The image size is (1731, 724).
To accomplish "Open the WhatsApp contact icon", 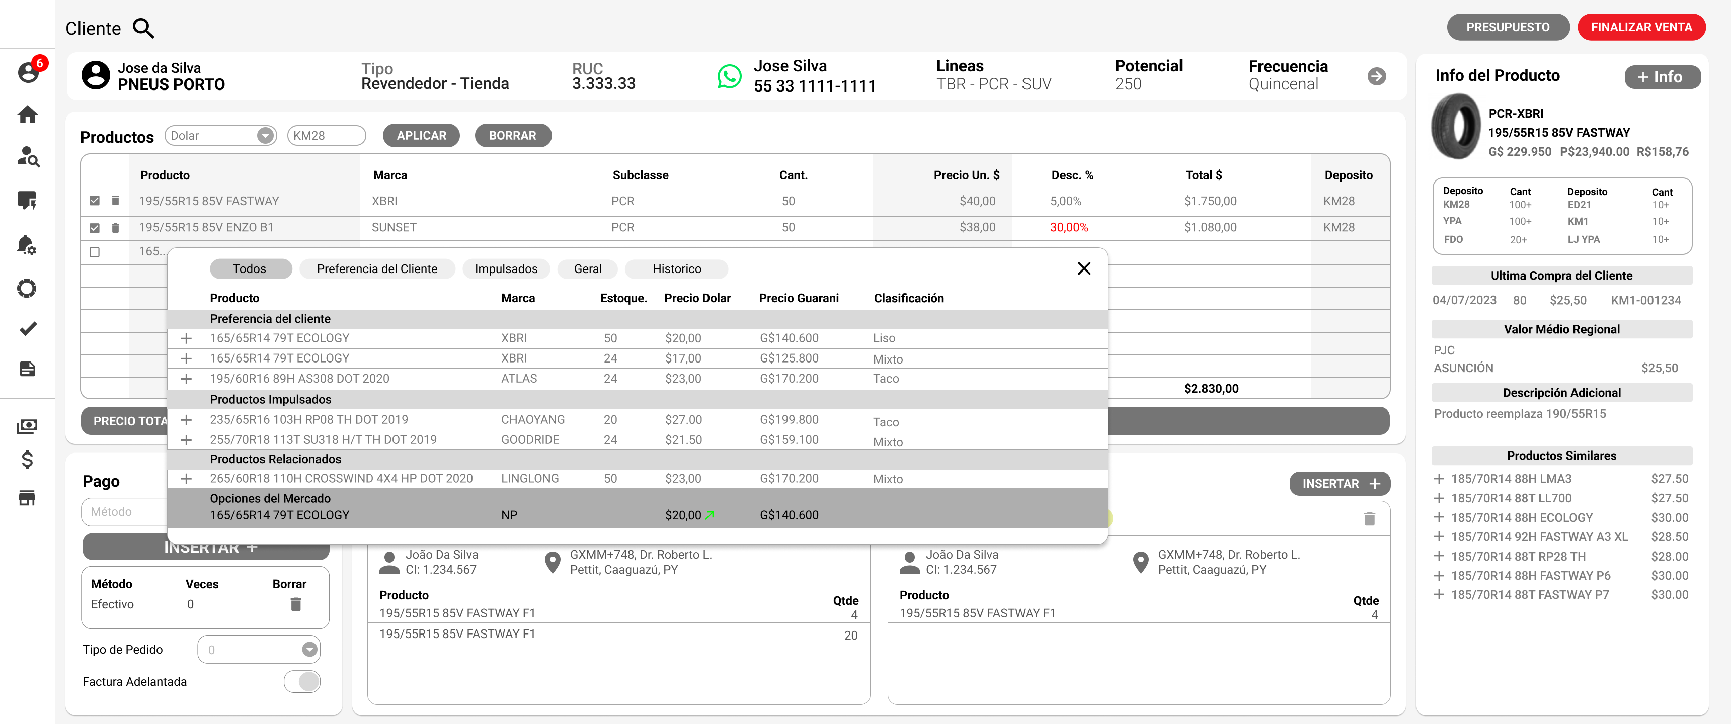I will coord(729,76).
